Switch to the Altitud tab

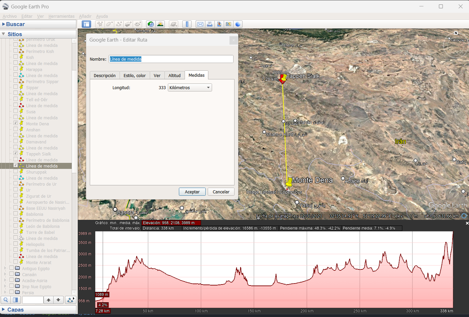(x=175, y=75)
